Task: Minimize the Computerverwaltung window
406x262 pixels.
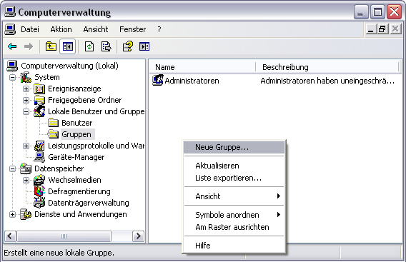Action: (x=361, y=12)
